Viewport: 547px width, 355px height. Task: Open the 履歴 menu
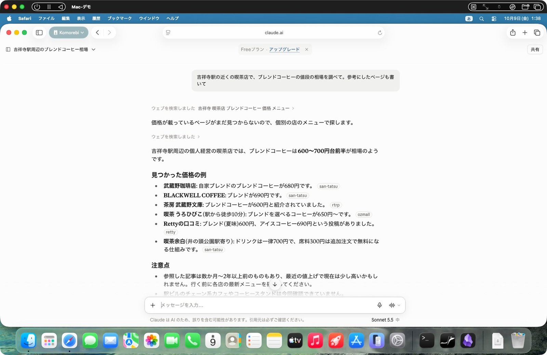(96, 18)
